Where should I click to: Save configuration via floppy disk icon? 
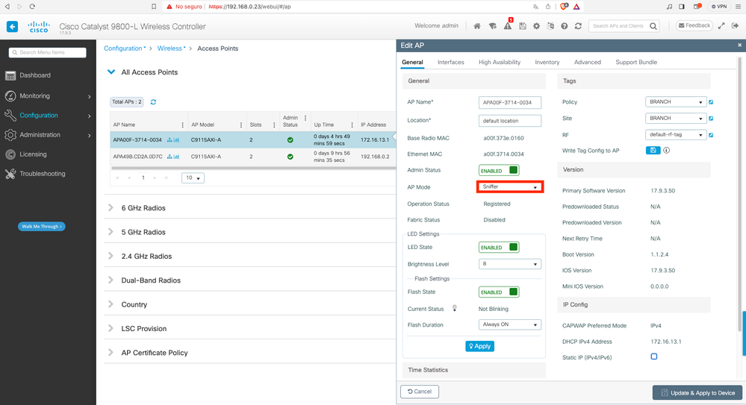coord(523,26)
